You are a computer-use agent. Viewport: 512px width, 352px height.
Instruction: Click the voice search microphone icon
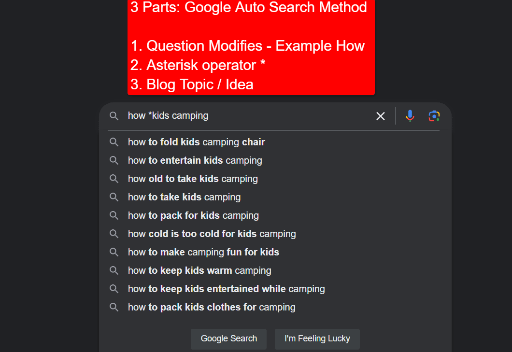pyautogui.click(x=410, y=116)
